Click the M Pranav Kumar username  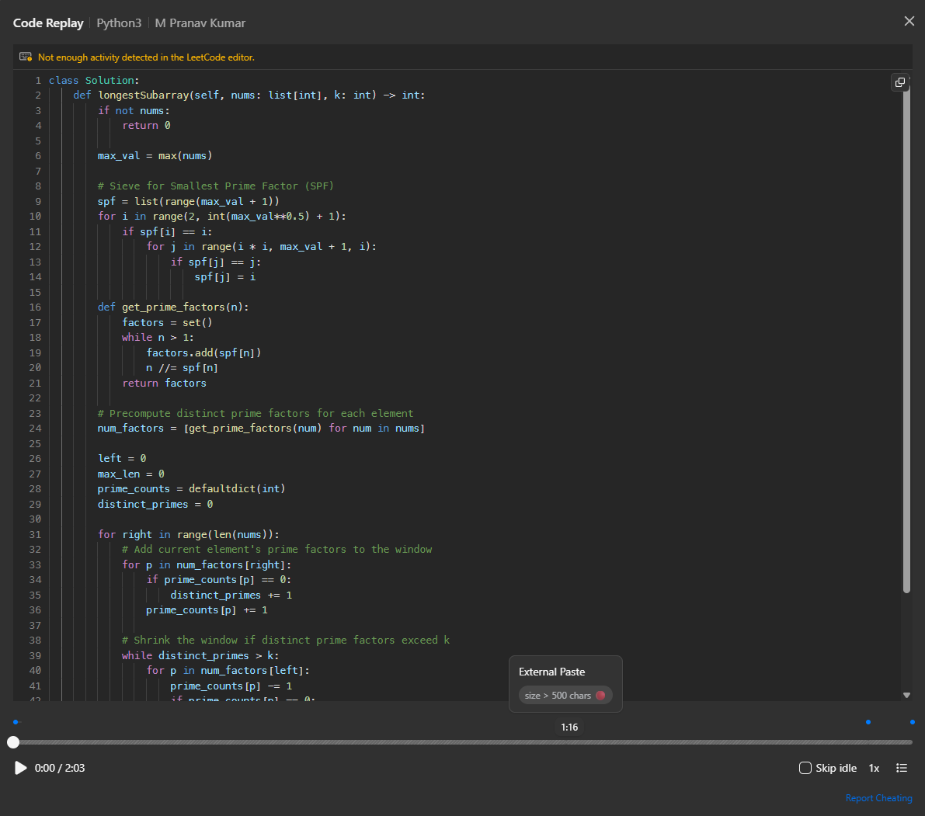pyautogui.click(x=200, y=23)
